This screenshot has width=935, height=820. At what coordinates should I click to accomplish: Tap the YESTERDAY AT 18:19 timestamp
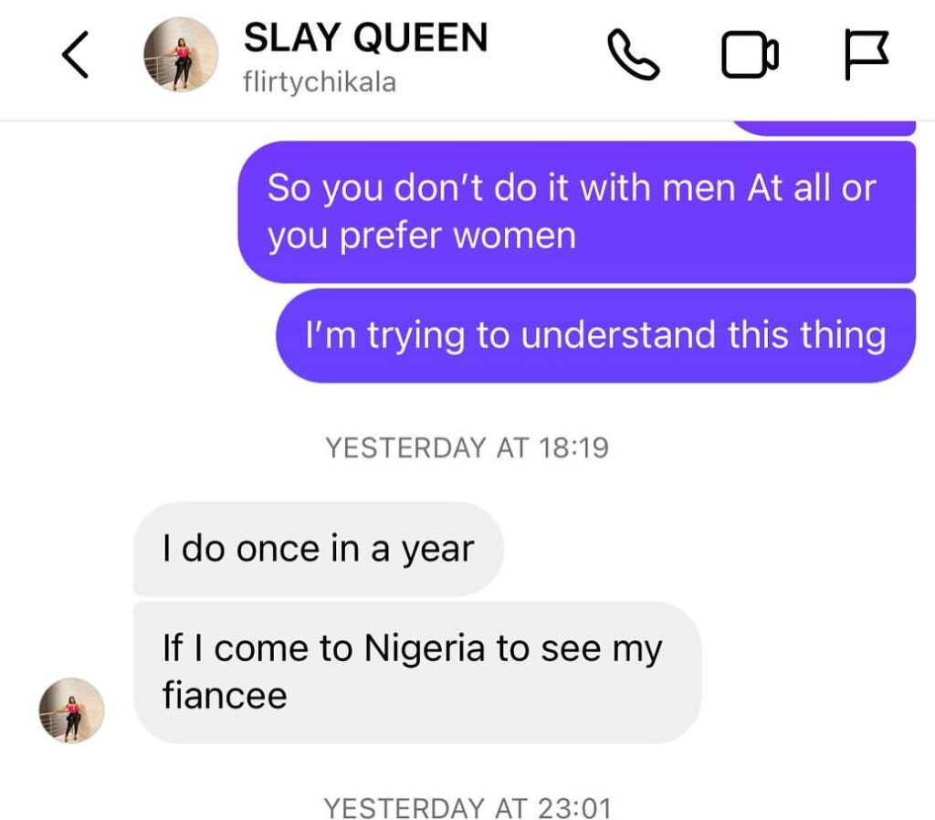pos(467,448)
